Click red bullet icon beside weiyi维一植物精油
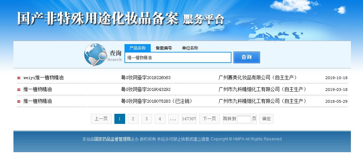The image size is (363, 167). tap(19, 78)
